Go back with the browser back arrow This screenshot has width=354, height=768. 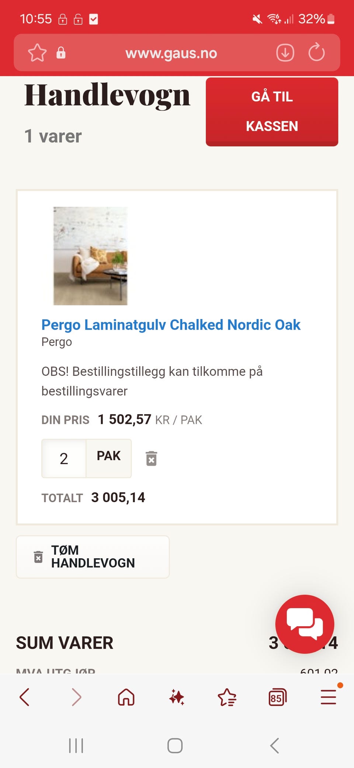(x=25, y=697)
